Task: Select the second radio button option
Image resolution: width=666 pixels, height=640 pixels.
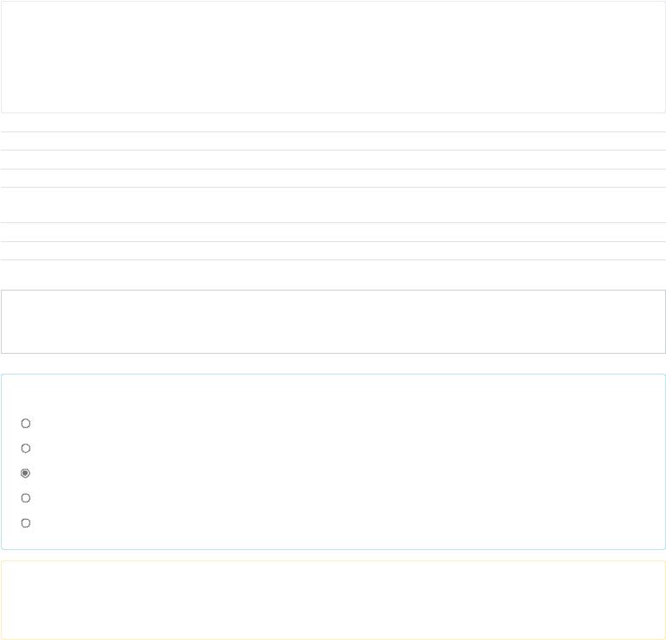Action: point(25,449)
